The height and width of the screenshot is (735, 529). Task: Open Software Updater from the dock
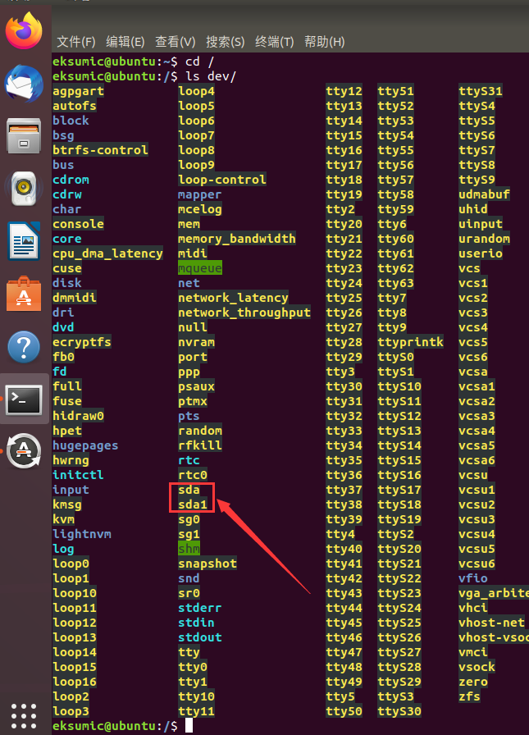[25, 451]
